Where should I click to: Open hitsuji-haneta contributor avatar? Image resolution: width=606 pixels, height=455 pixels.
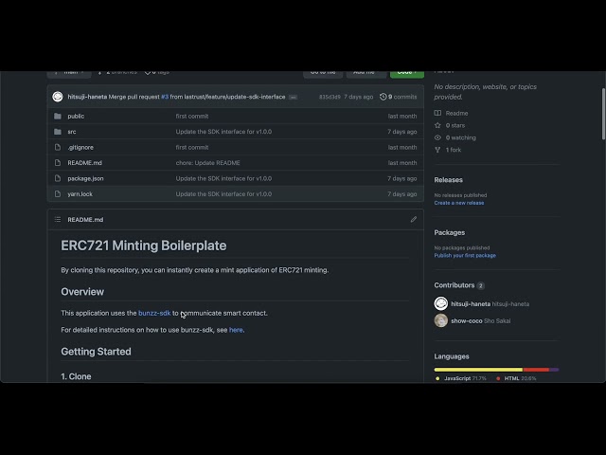(441, 303)
